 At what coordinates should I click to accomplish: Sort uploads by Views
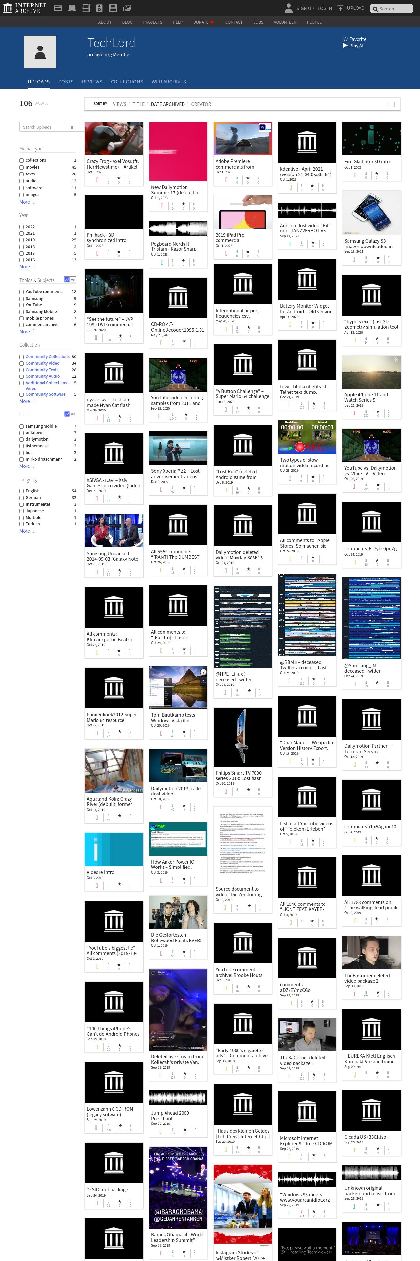(x=119, y=104)
